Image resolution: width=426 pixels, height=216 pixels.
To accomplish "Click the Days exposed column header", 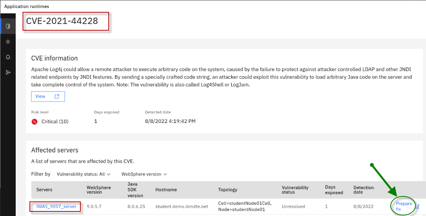I will coord(334,190).
